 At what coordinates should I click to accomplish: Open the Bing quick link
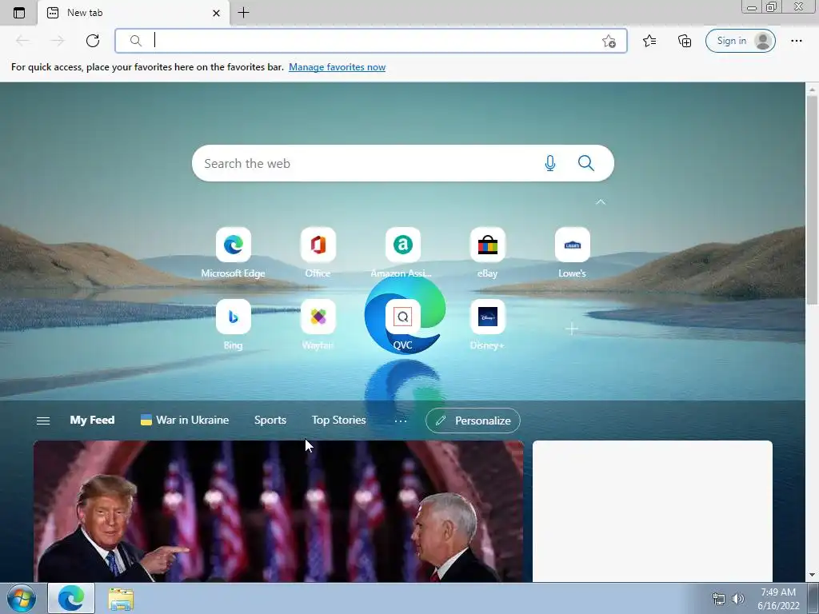(x=234, y=325)
